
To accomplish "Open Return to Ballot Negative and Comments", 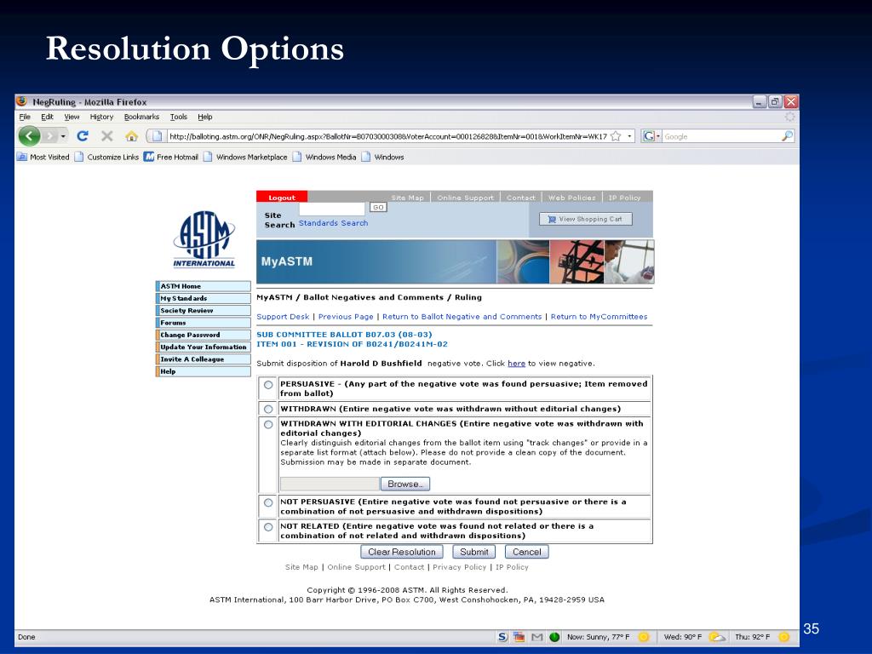I will 462,317.
